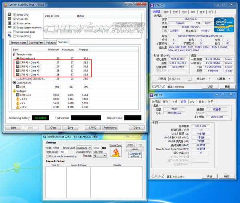Image resolution: width=240 pixels, height=203 pixels.
Task: Open the Threads dropdown in IntelBurnTest
Action: pyautogui.click(x=100, y=155)
